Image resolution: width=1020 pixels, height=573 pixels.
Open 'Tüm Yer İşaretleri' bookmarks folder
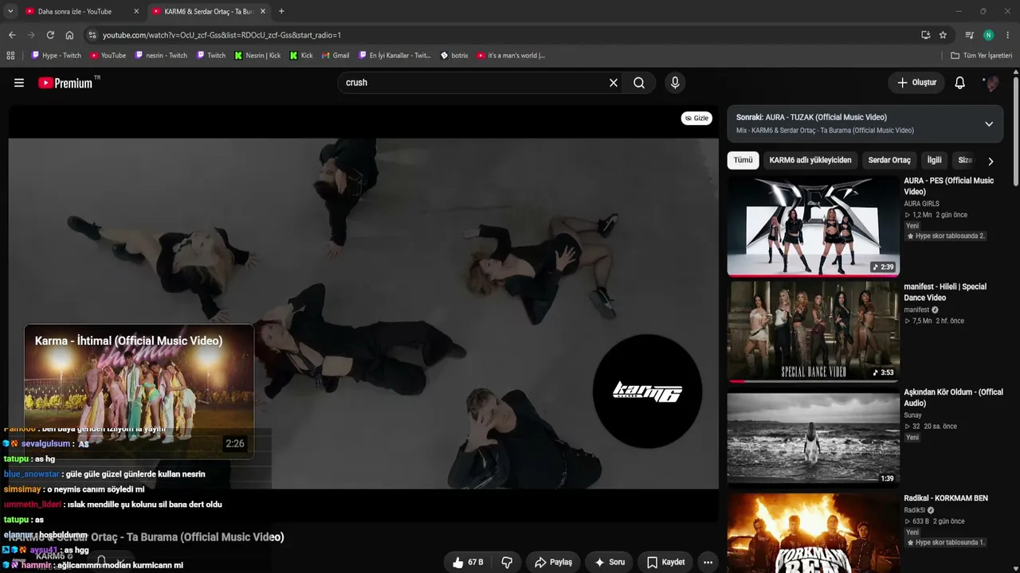982,56
